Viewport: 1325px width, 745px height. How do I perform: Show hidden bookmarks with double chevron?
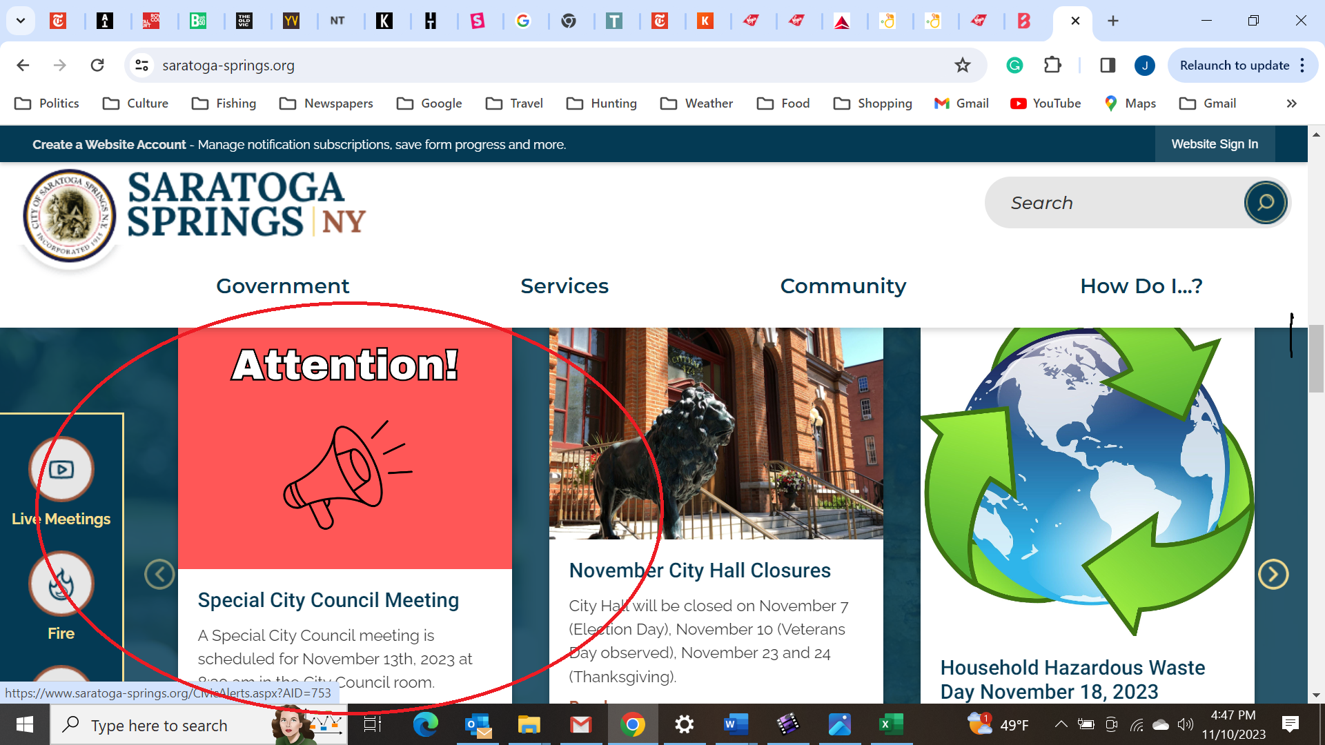1291,103
